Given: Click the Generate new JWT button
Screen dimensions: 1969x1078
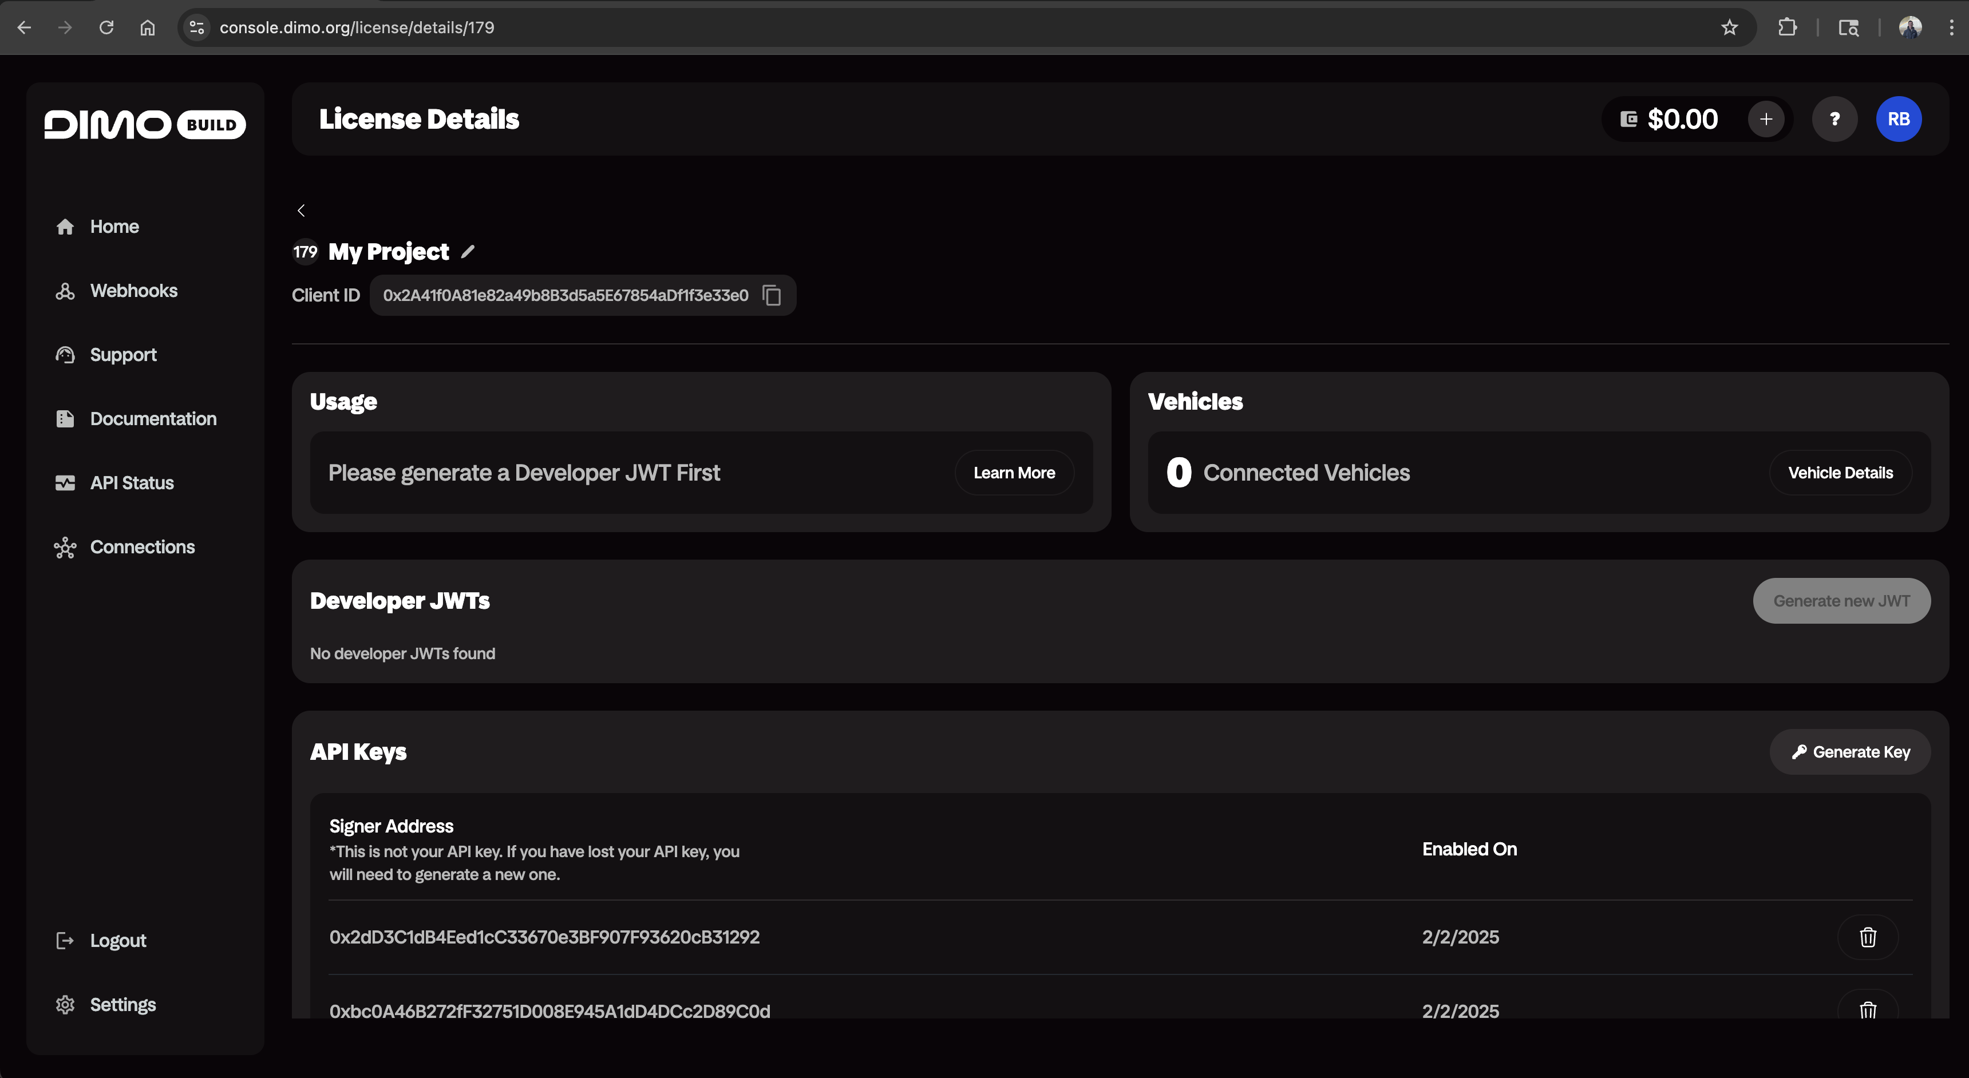Looking at the screenshot, I should pos(1841,601).
